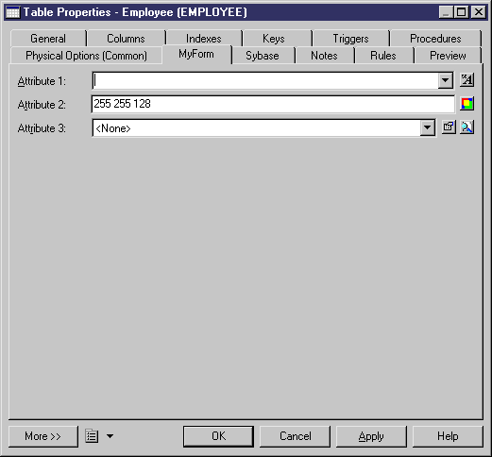Open the Physical Options (Common) tab
492x457 pixels.
86,56
